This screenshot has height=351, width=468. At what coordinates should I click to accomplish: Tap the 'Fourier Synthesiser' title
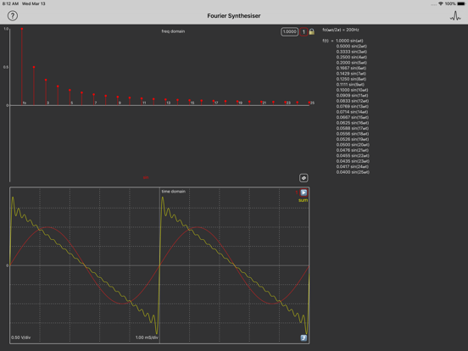[234, 16]
